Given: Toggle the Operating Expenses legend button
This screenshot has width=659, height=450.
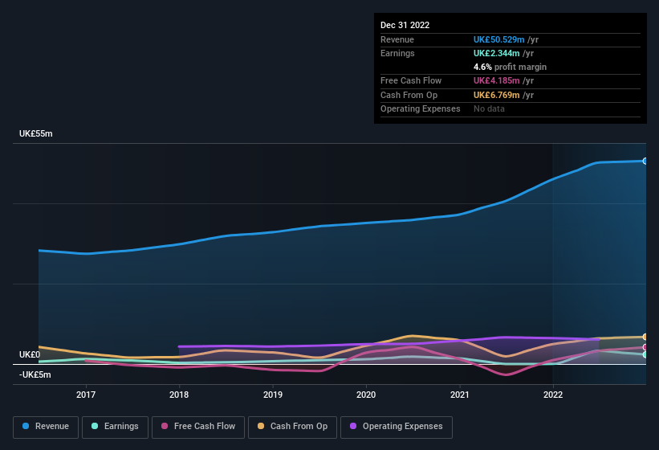Looking at the screenshot, I should tap(397, 427).
